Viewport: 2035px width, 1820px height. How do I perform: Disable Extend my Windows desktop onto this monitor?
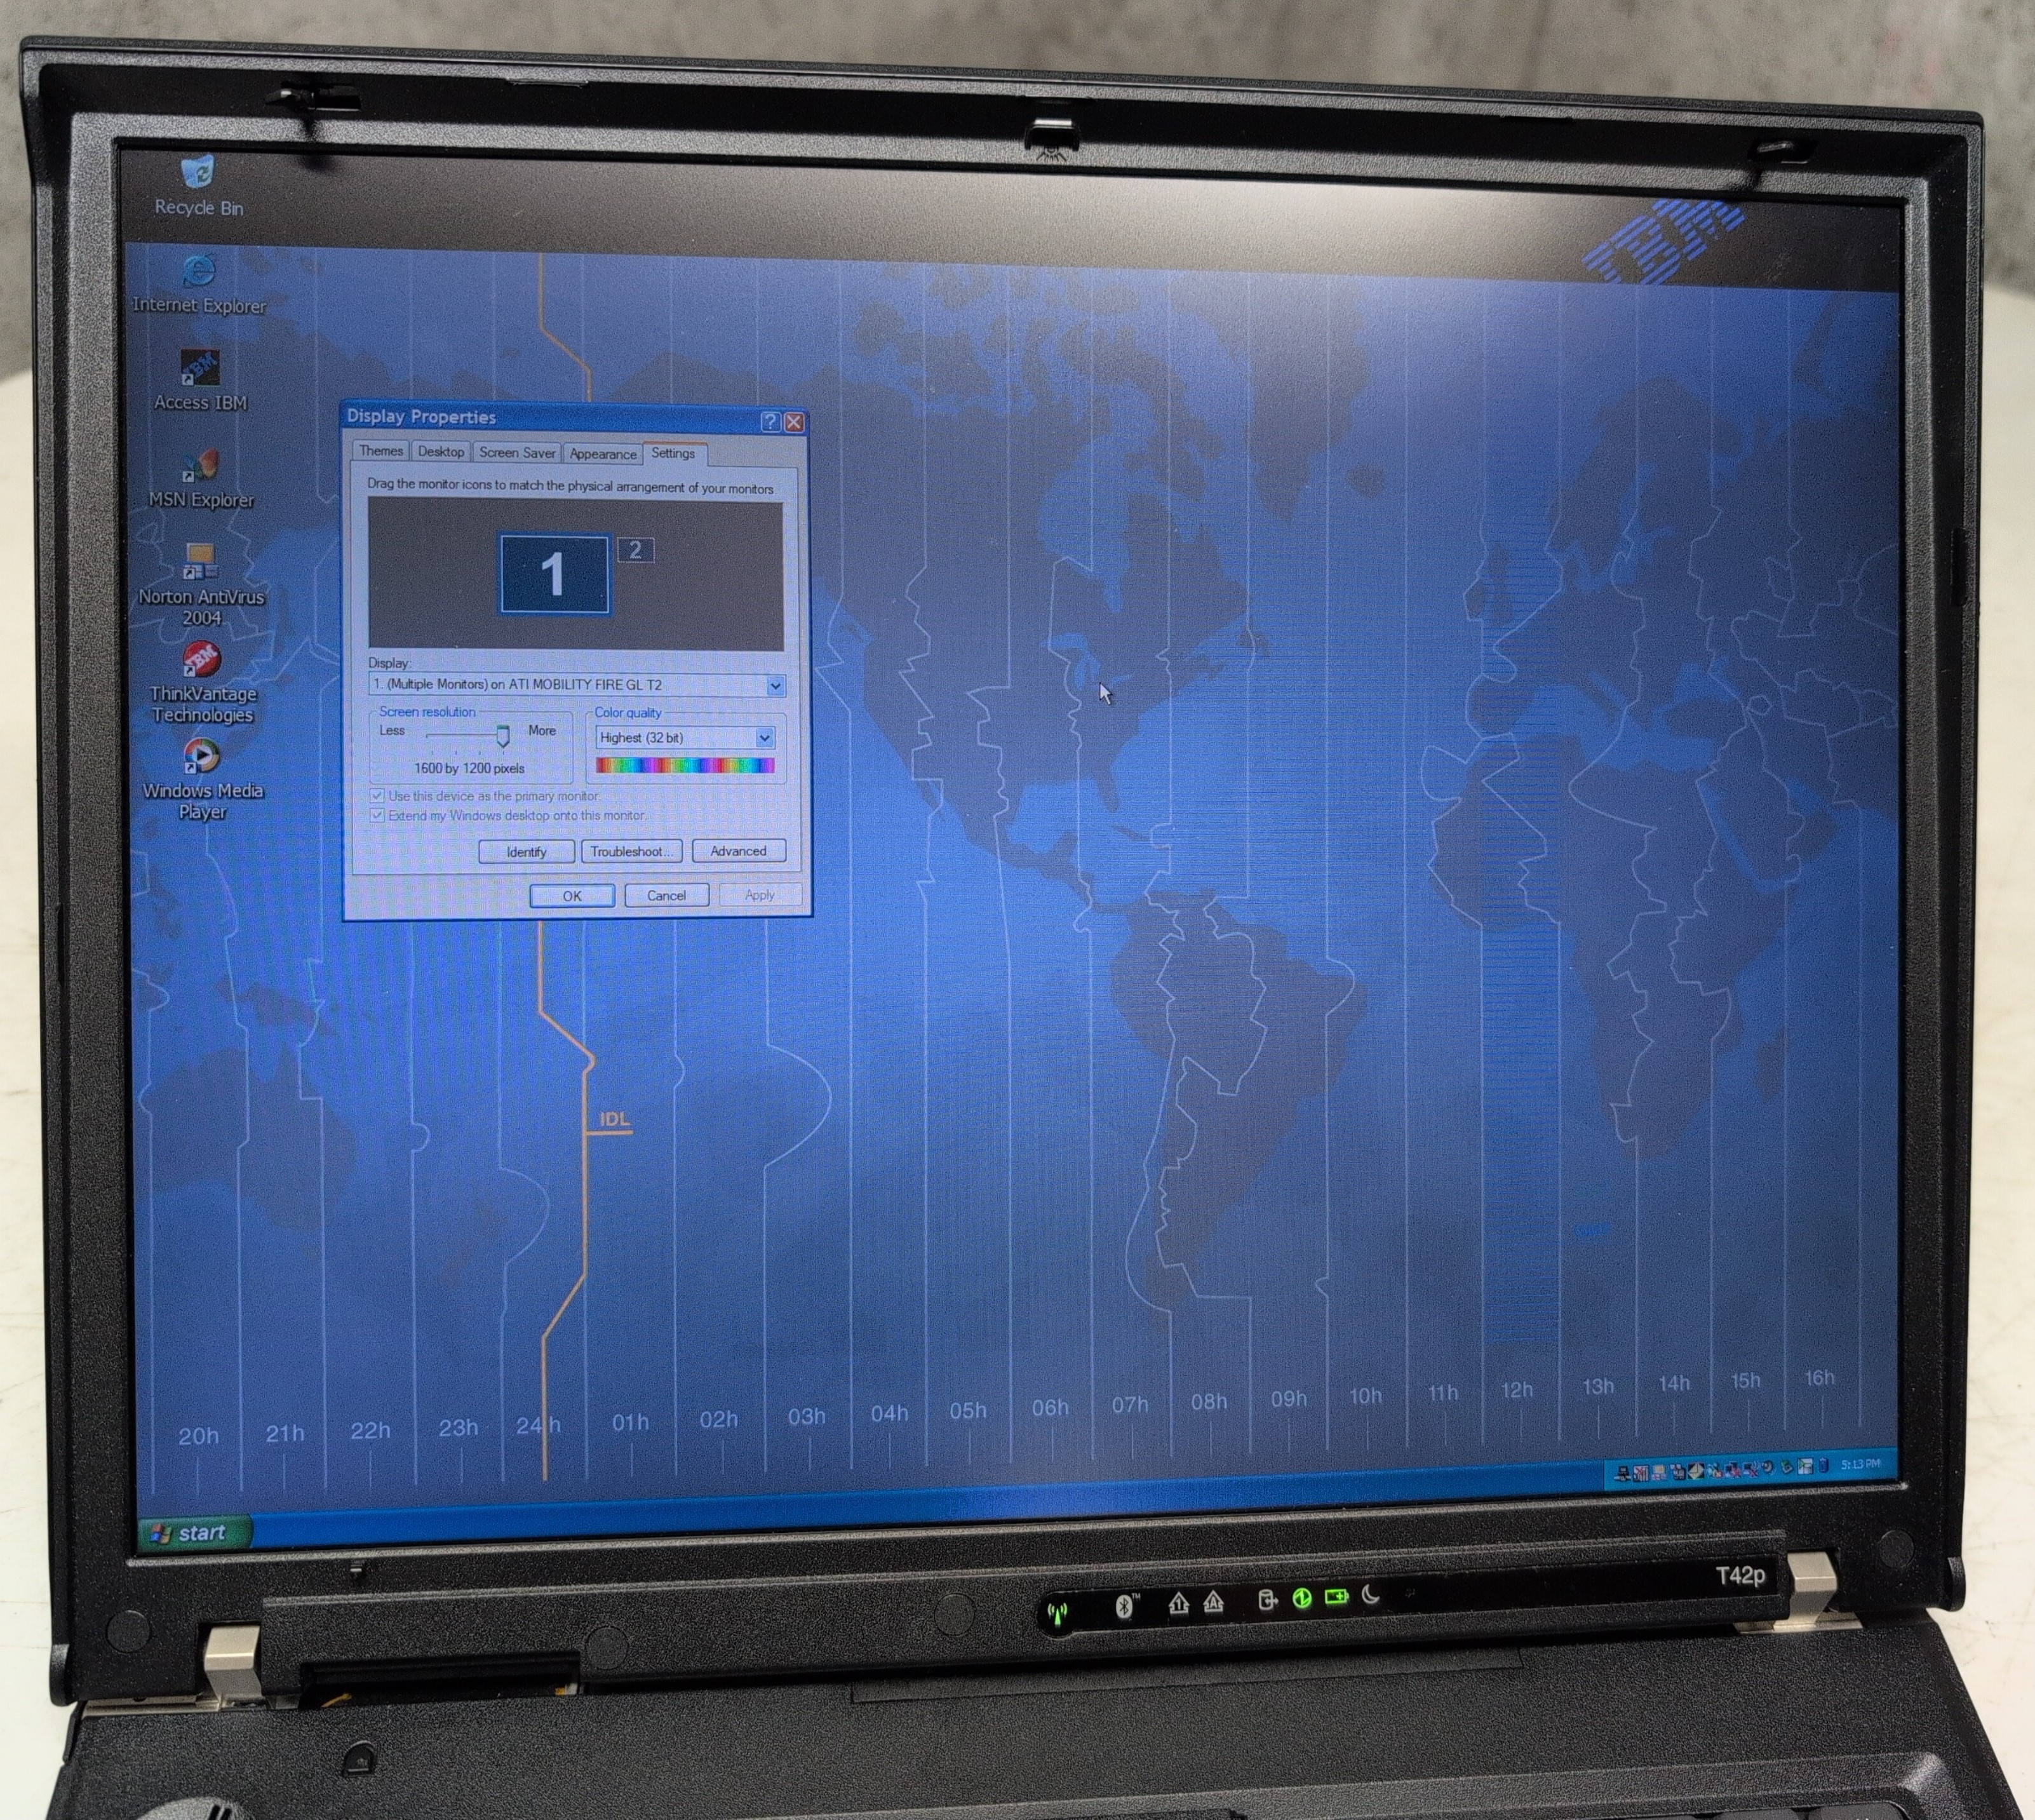(x=377, y=815)
